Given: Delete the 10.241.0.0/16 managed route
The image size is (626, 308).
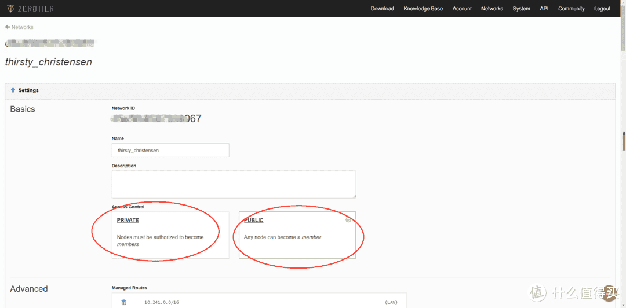Looking at the screenshot, I should pos(124,302).
